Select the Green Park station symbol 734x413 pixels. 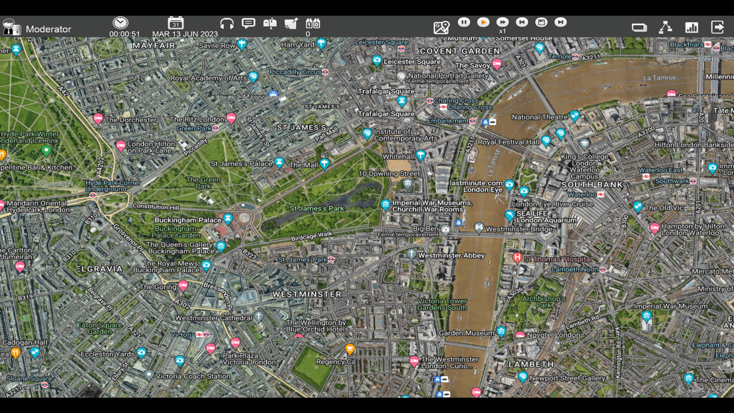[216, 128]
